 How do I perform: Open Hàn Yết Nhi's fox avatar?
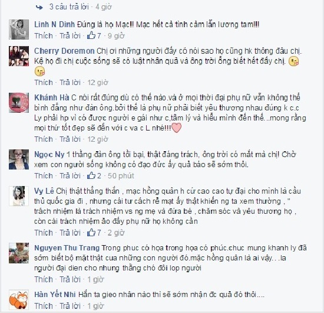click(19, 299)
